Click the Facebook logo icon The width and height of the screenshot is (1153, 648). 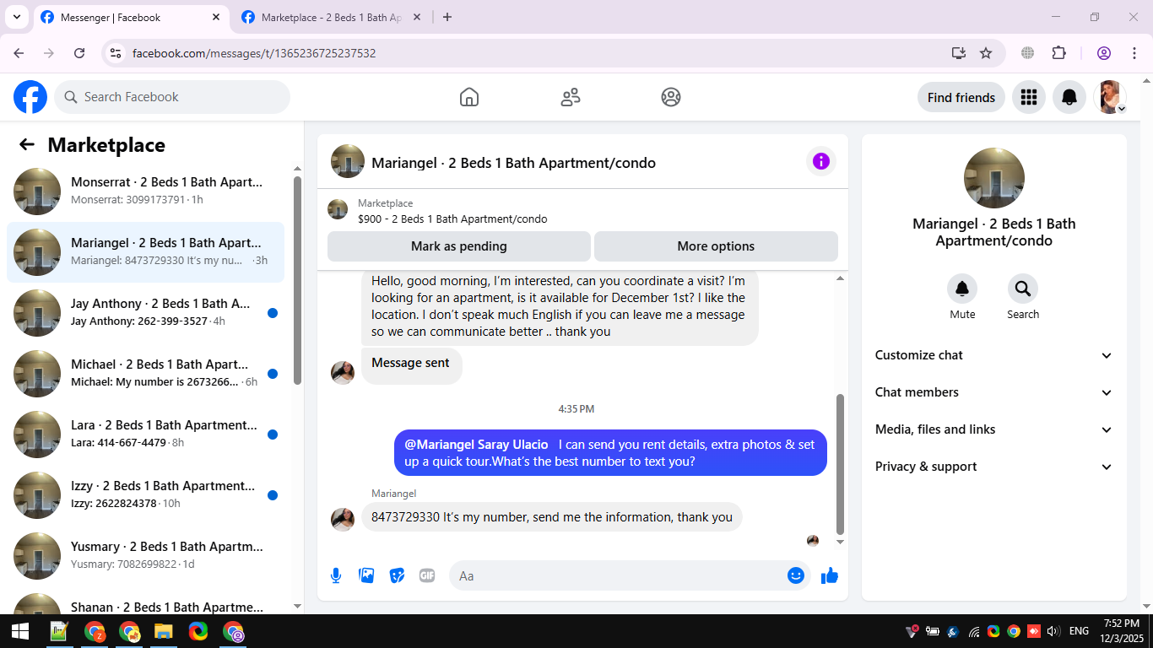tap(30, 97)
